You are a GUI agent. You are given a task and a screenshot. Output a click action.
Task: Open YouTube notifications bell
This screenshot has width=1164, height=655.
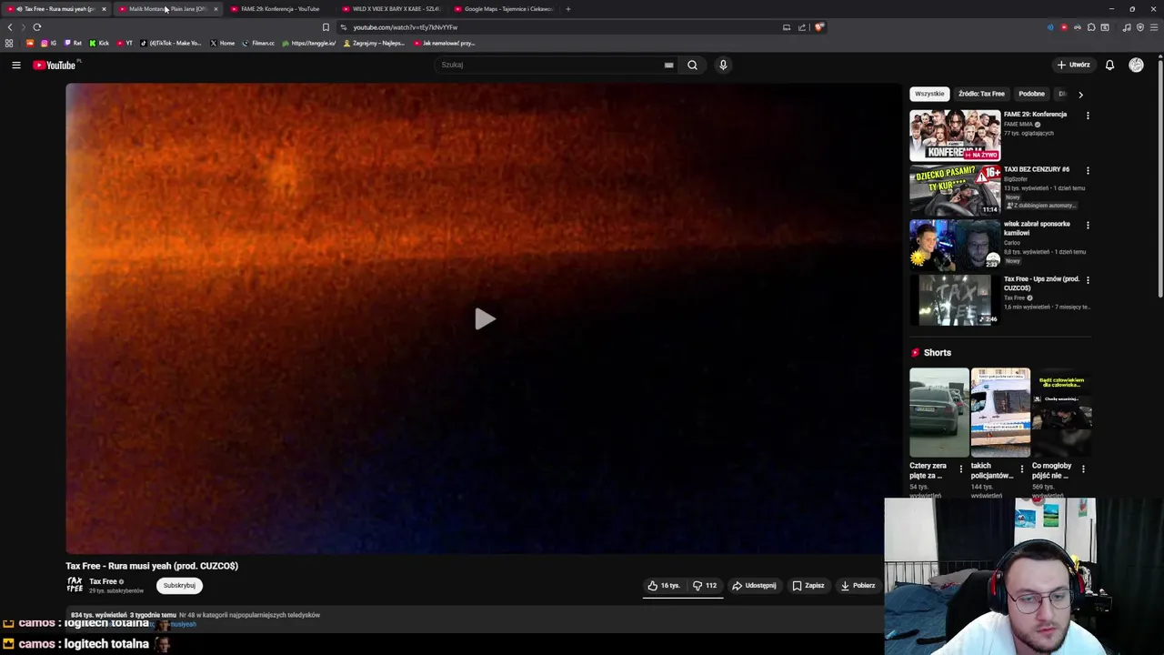[1109, 65]
